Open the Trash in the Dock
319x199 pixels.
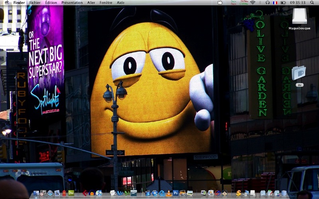pyautogui.click(x=284, y=193)
